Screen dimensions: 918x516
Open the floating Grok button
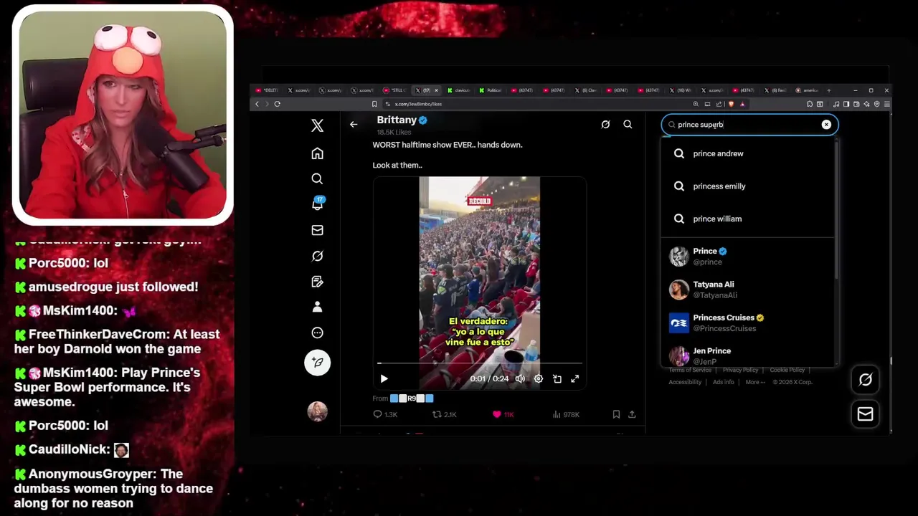click(865, 380)
